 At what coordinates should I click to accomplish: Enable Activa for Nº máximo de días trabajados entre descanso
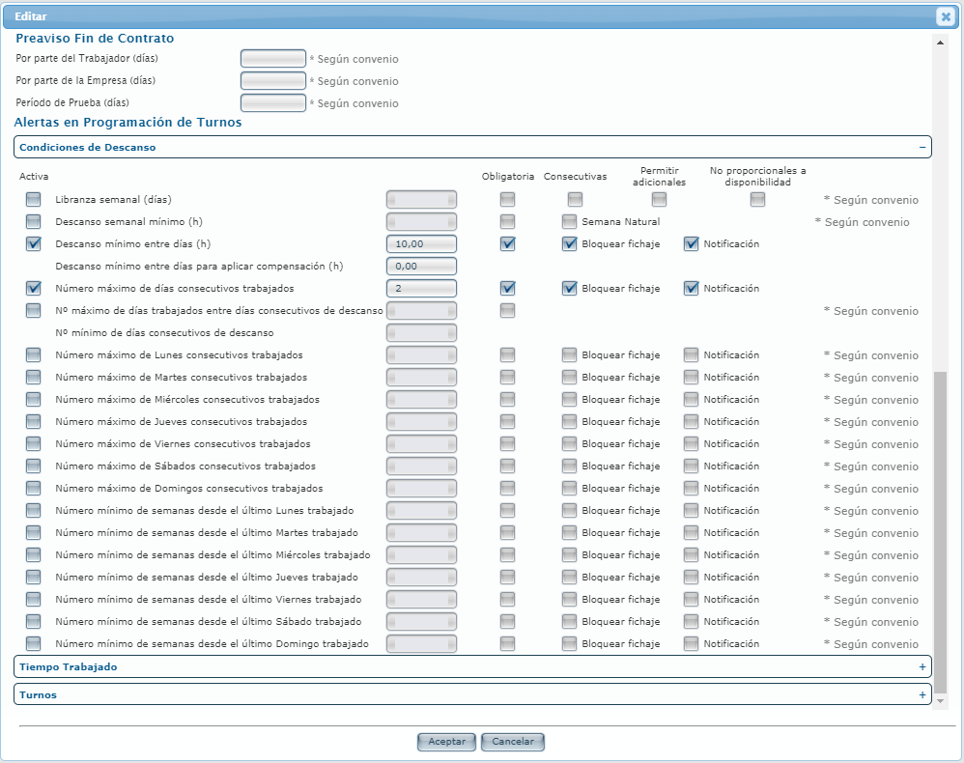point(33,310)
